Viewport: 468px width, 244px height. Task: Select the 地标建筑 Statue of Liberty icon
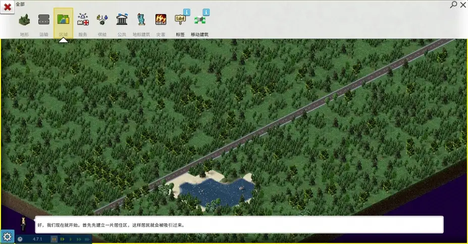141,20
